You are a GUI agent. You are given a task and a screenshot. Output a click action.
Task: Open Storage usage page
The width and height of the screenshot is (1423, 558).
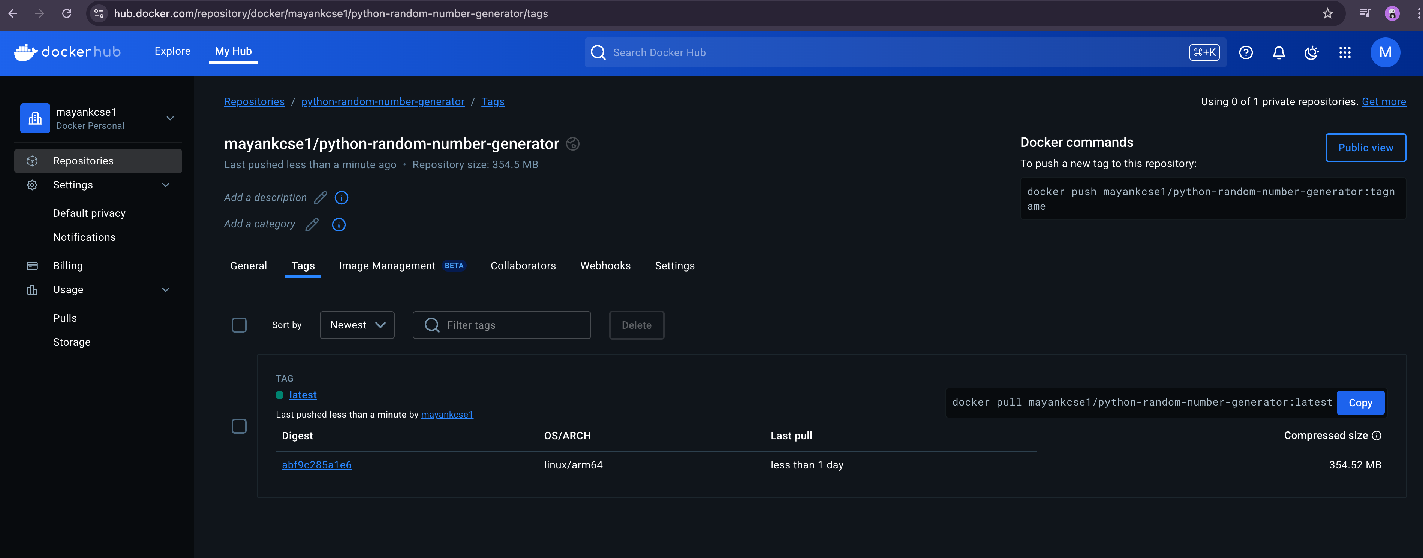(72, 342)
